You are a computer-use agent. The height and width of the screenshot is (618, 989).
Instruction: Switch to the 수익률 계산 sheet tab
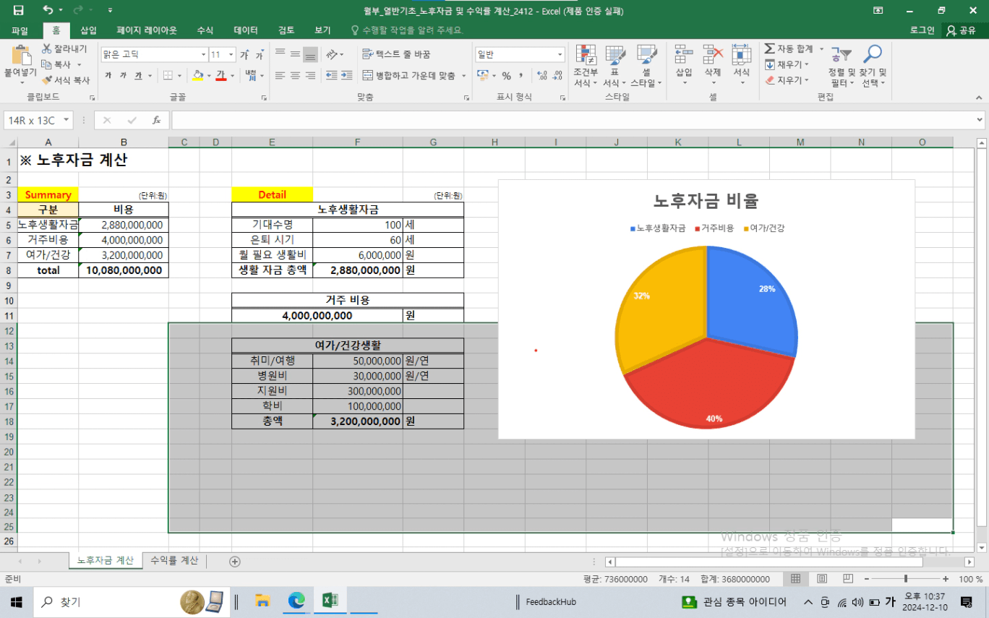pyautogui.click(x=174, y=561)
